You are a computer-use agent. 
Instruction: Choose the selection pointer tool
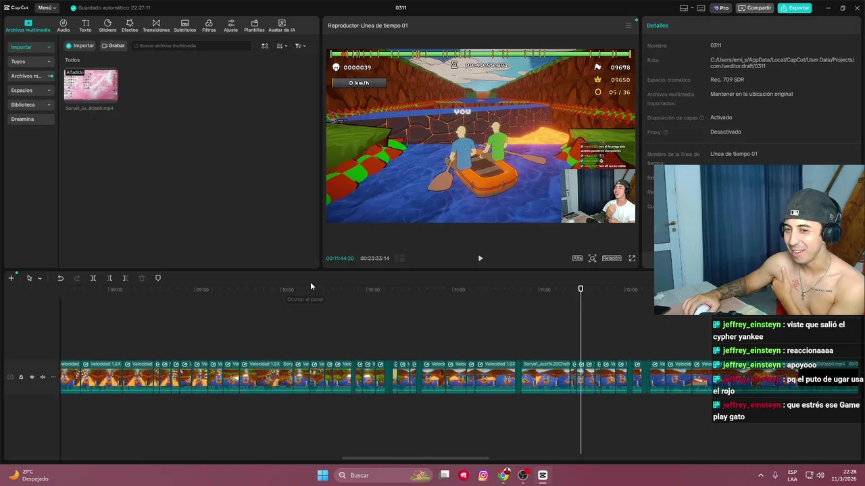pyautogui.click(x=29, y=278)
